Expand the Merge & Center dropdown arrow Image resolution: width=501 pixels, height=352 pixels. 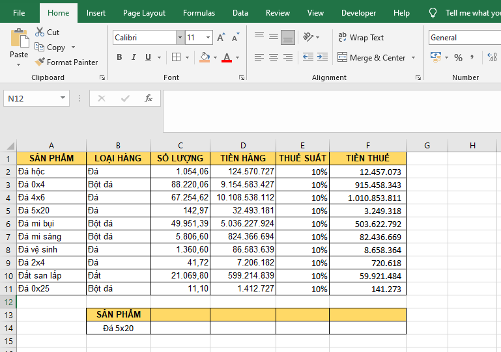tap(413, 58)
